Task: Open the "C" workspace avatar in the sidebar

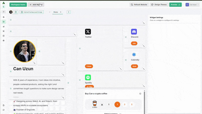Action: (x=4, y=7)
